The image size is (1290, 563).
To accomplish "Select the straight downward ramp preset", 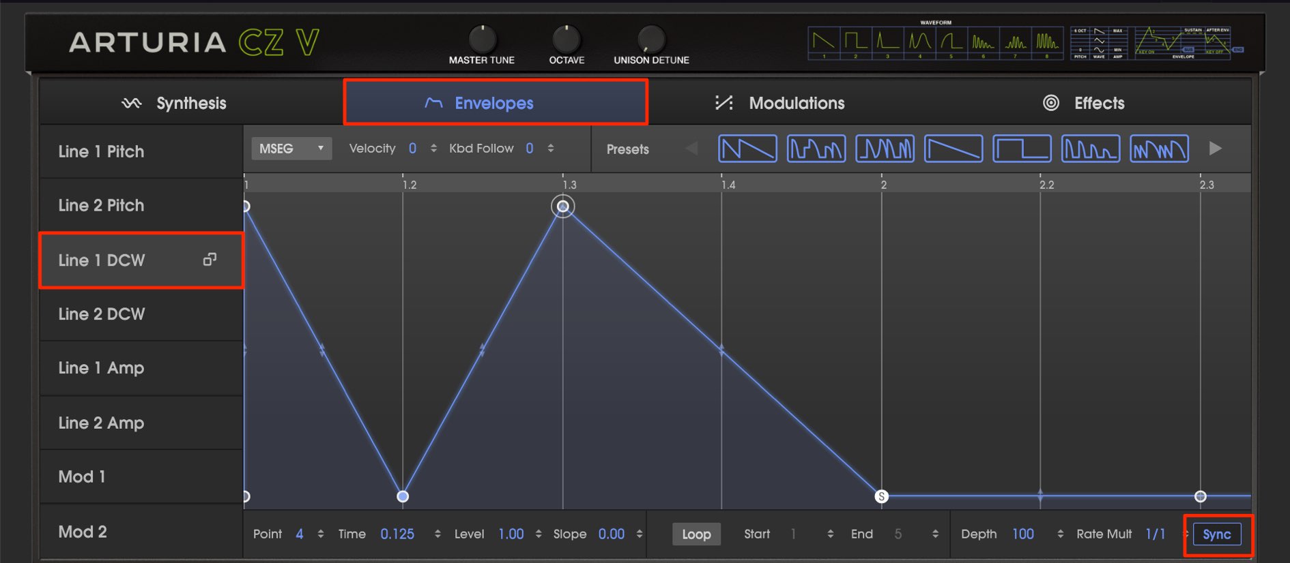I will click(x=954, y=149).
